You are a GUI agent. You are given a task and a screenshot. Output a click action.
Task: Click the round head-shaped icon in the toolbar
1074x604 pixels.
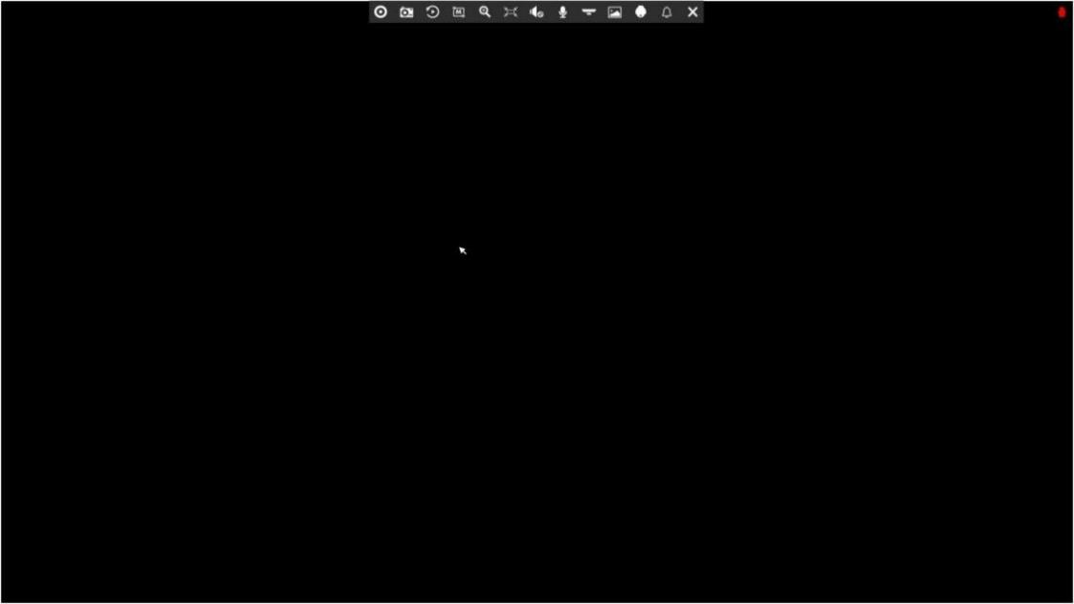641,12
